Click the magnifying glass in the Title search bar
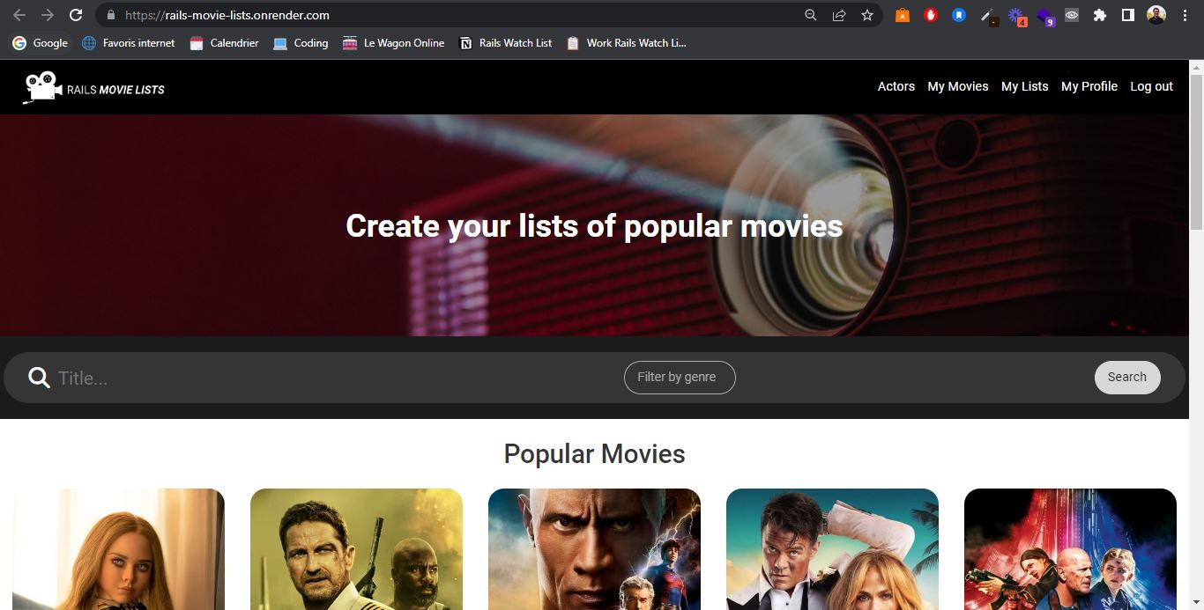This screenshot has width=1204, height=610. (x=40, y=377)
